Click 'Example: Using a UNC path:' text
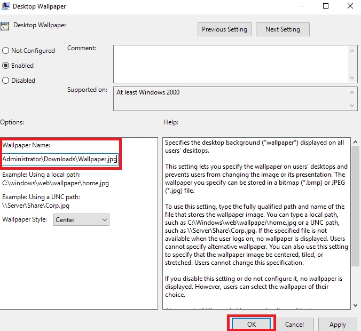The image size is (361, 331). [x=41, y=197]
